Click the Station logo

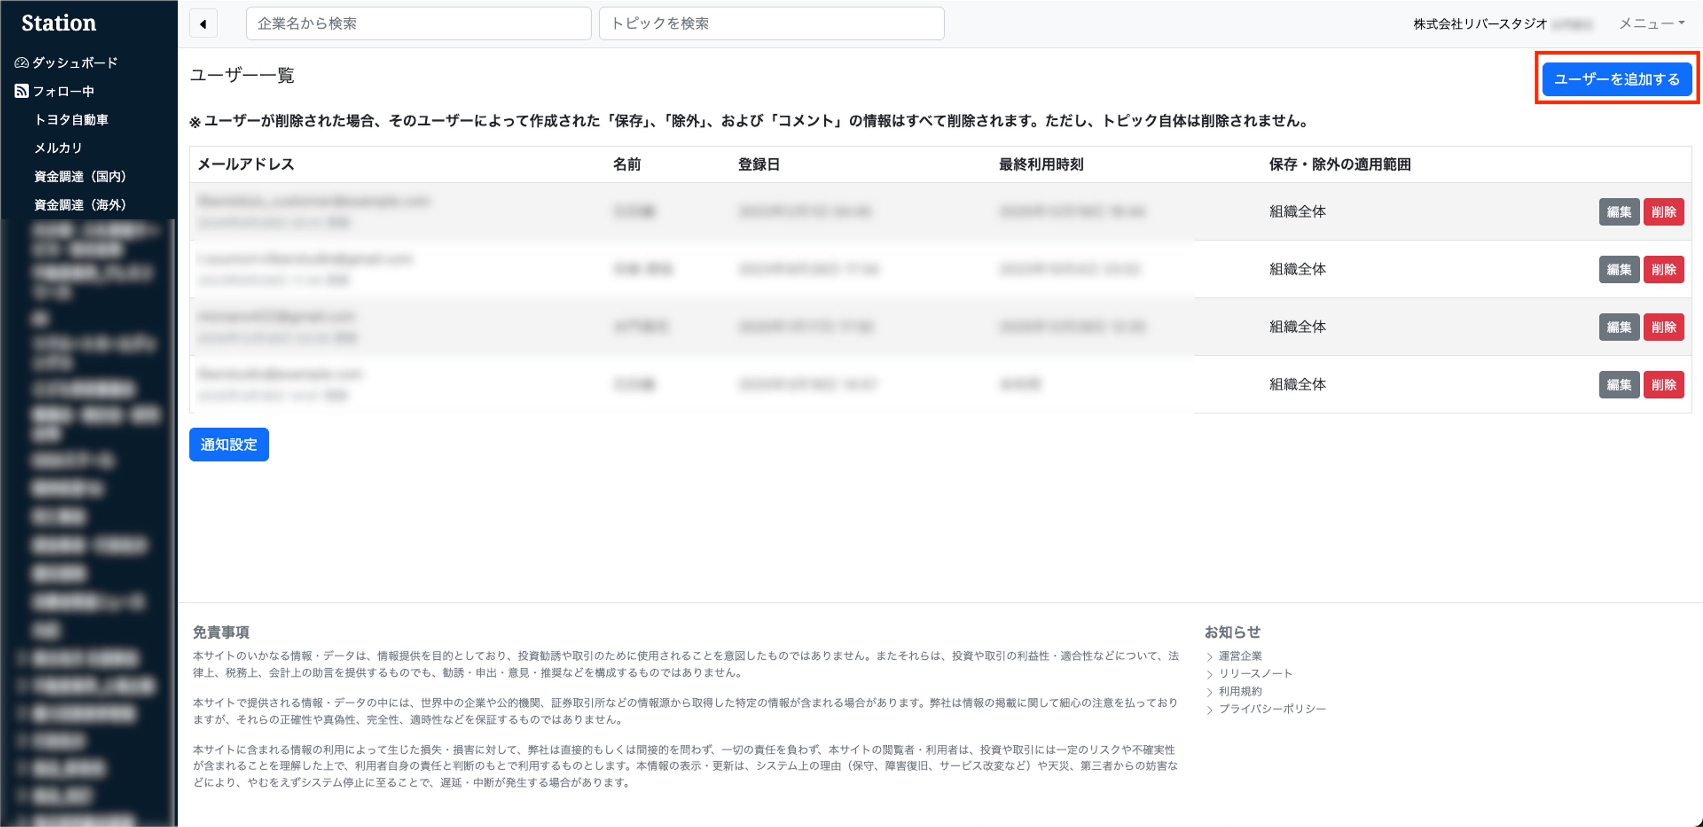(x=59, y=23)
